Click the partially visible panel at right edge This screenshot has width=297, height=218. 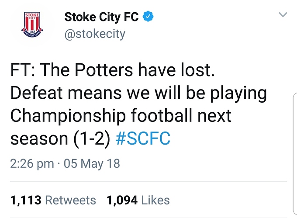(294, 155)
